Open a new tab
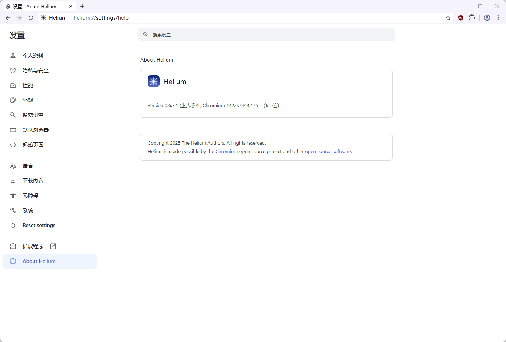Viewport: 506px width, 342px height. [x=82, y=6]
